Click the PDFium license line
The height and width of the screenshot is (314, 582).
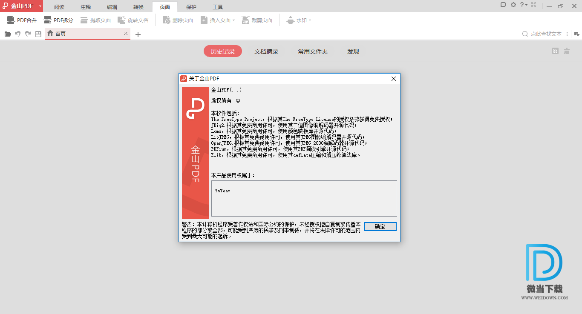[280, 149]
